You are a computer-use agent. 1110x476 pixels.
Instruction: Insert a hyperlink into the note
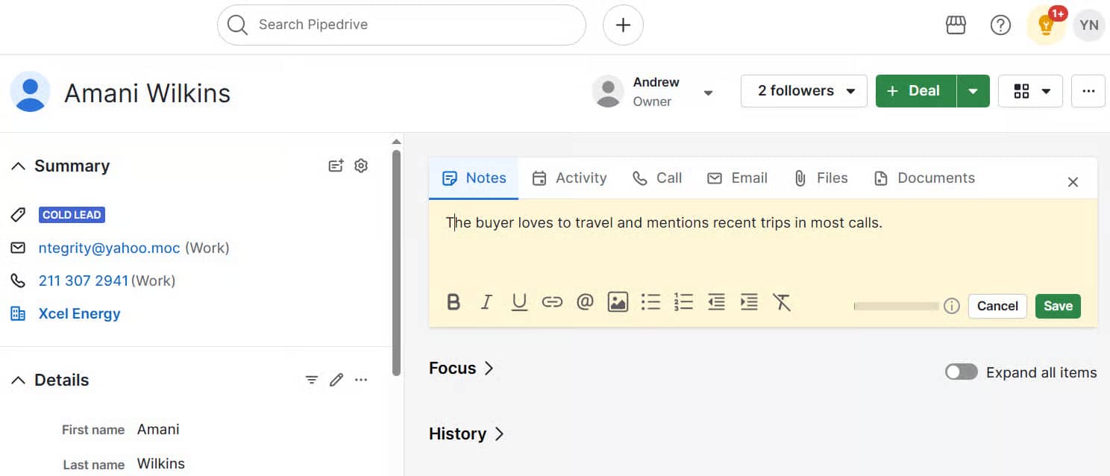552,301
